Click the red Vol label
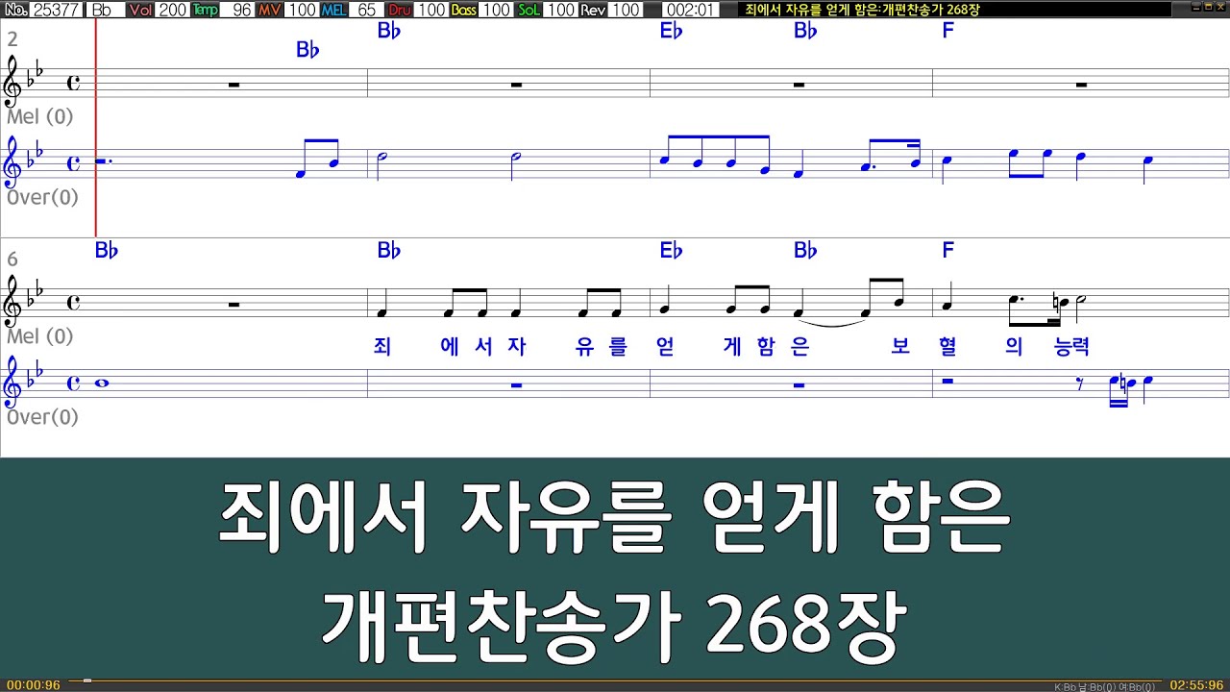The height and width of the screenshot is (692, 1230). (x=140, y=10)
